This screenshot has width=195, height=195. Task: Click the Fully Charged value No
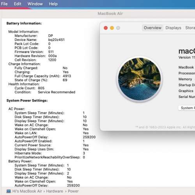click(65, 68)
